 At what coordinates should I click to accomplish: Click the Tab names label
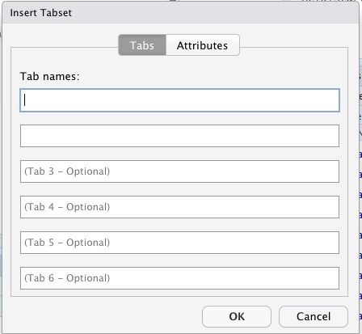[49, 77]
